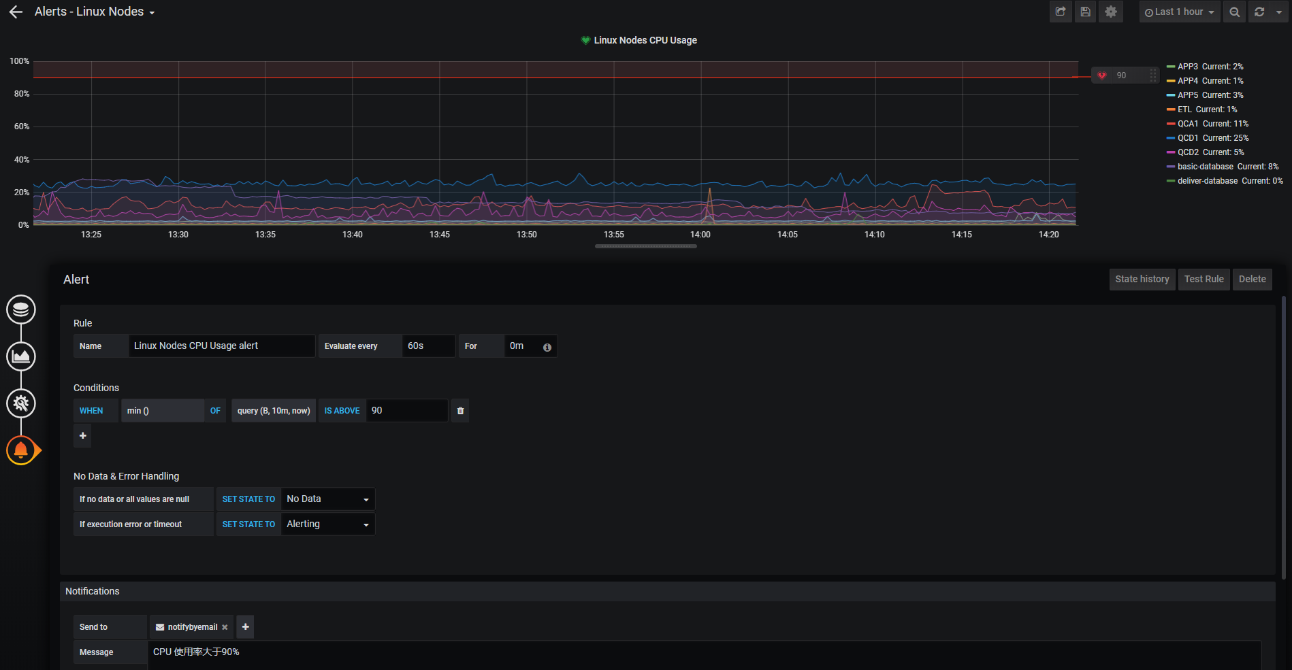Open the Alerts - Linux Nodes dashboard dropdown
1292x670 pixels.
coord(95,12)
